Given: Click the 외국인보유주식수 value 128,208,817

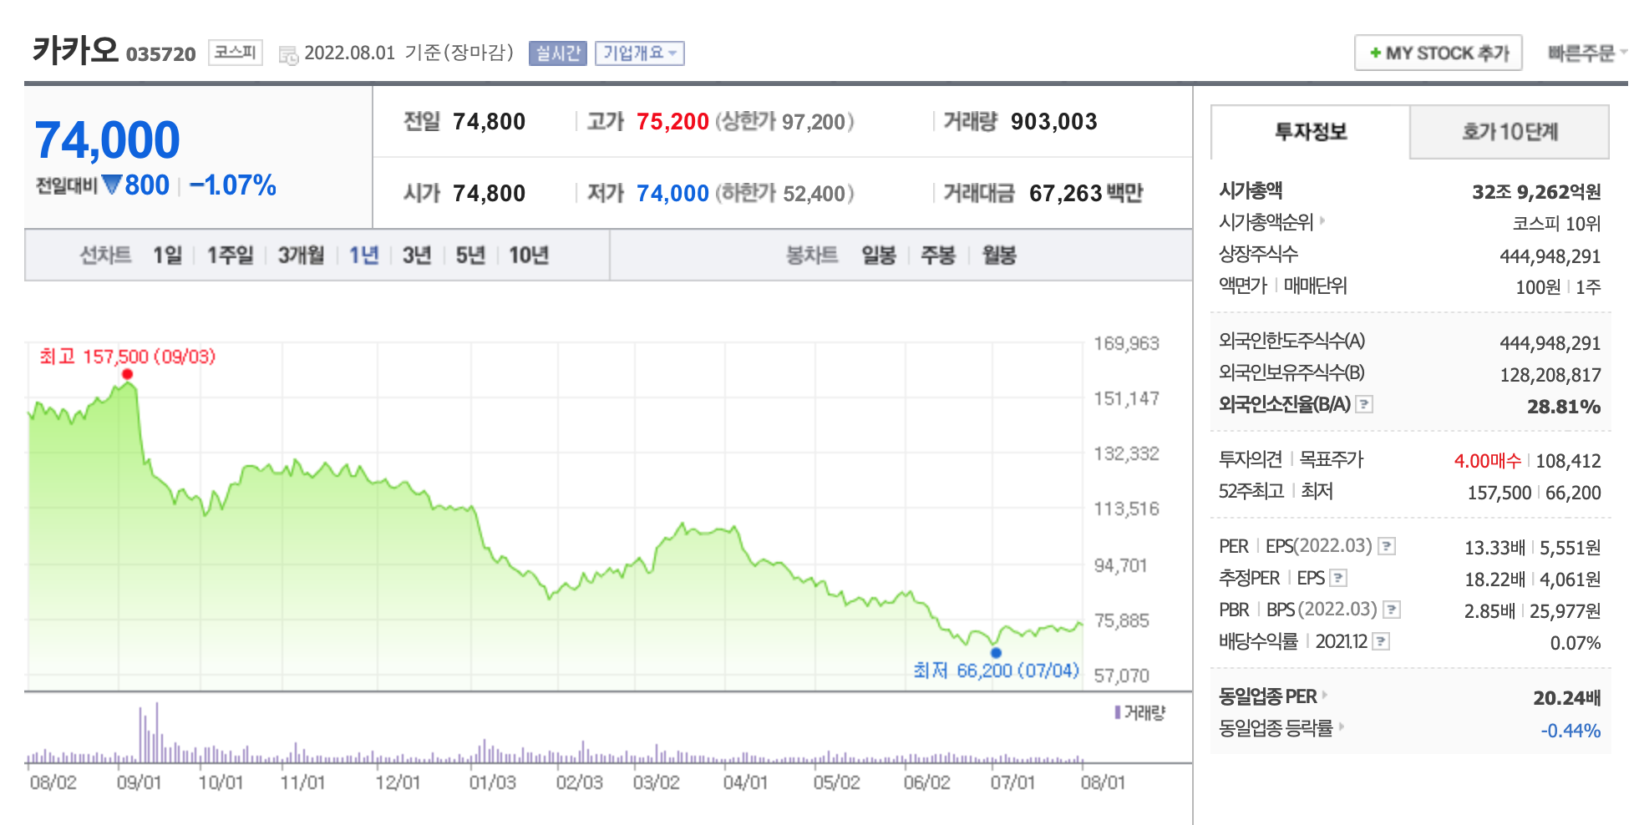Looking at the screenshot, I should [1550, 375].
